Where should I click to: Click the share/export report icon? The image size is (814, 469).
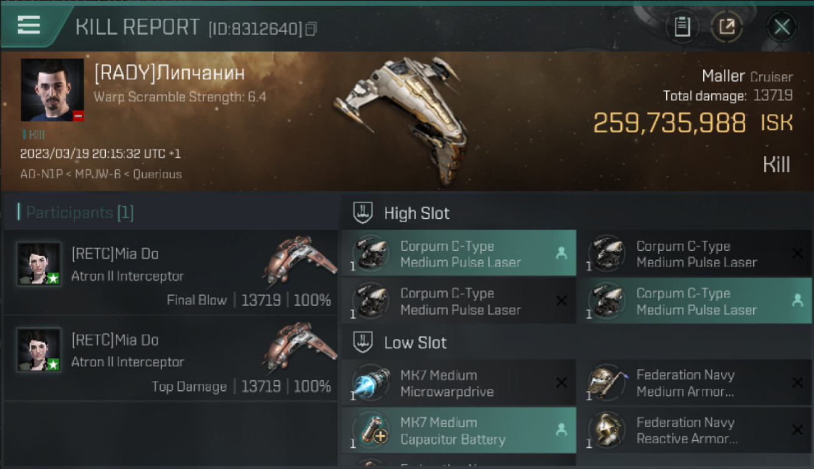pyautogui.click(x=727, y=27)
